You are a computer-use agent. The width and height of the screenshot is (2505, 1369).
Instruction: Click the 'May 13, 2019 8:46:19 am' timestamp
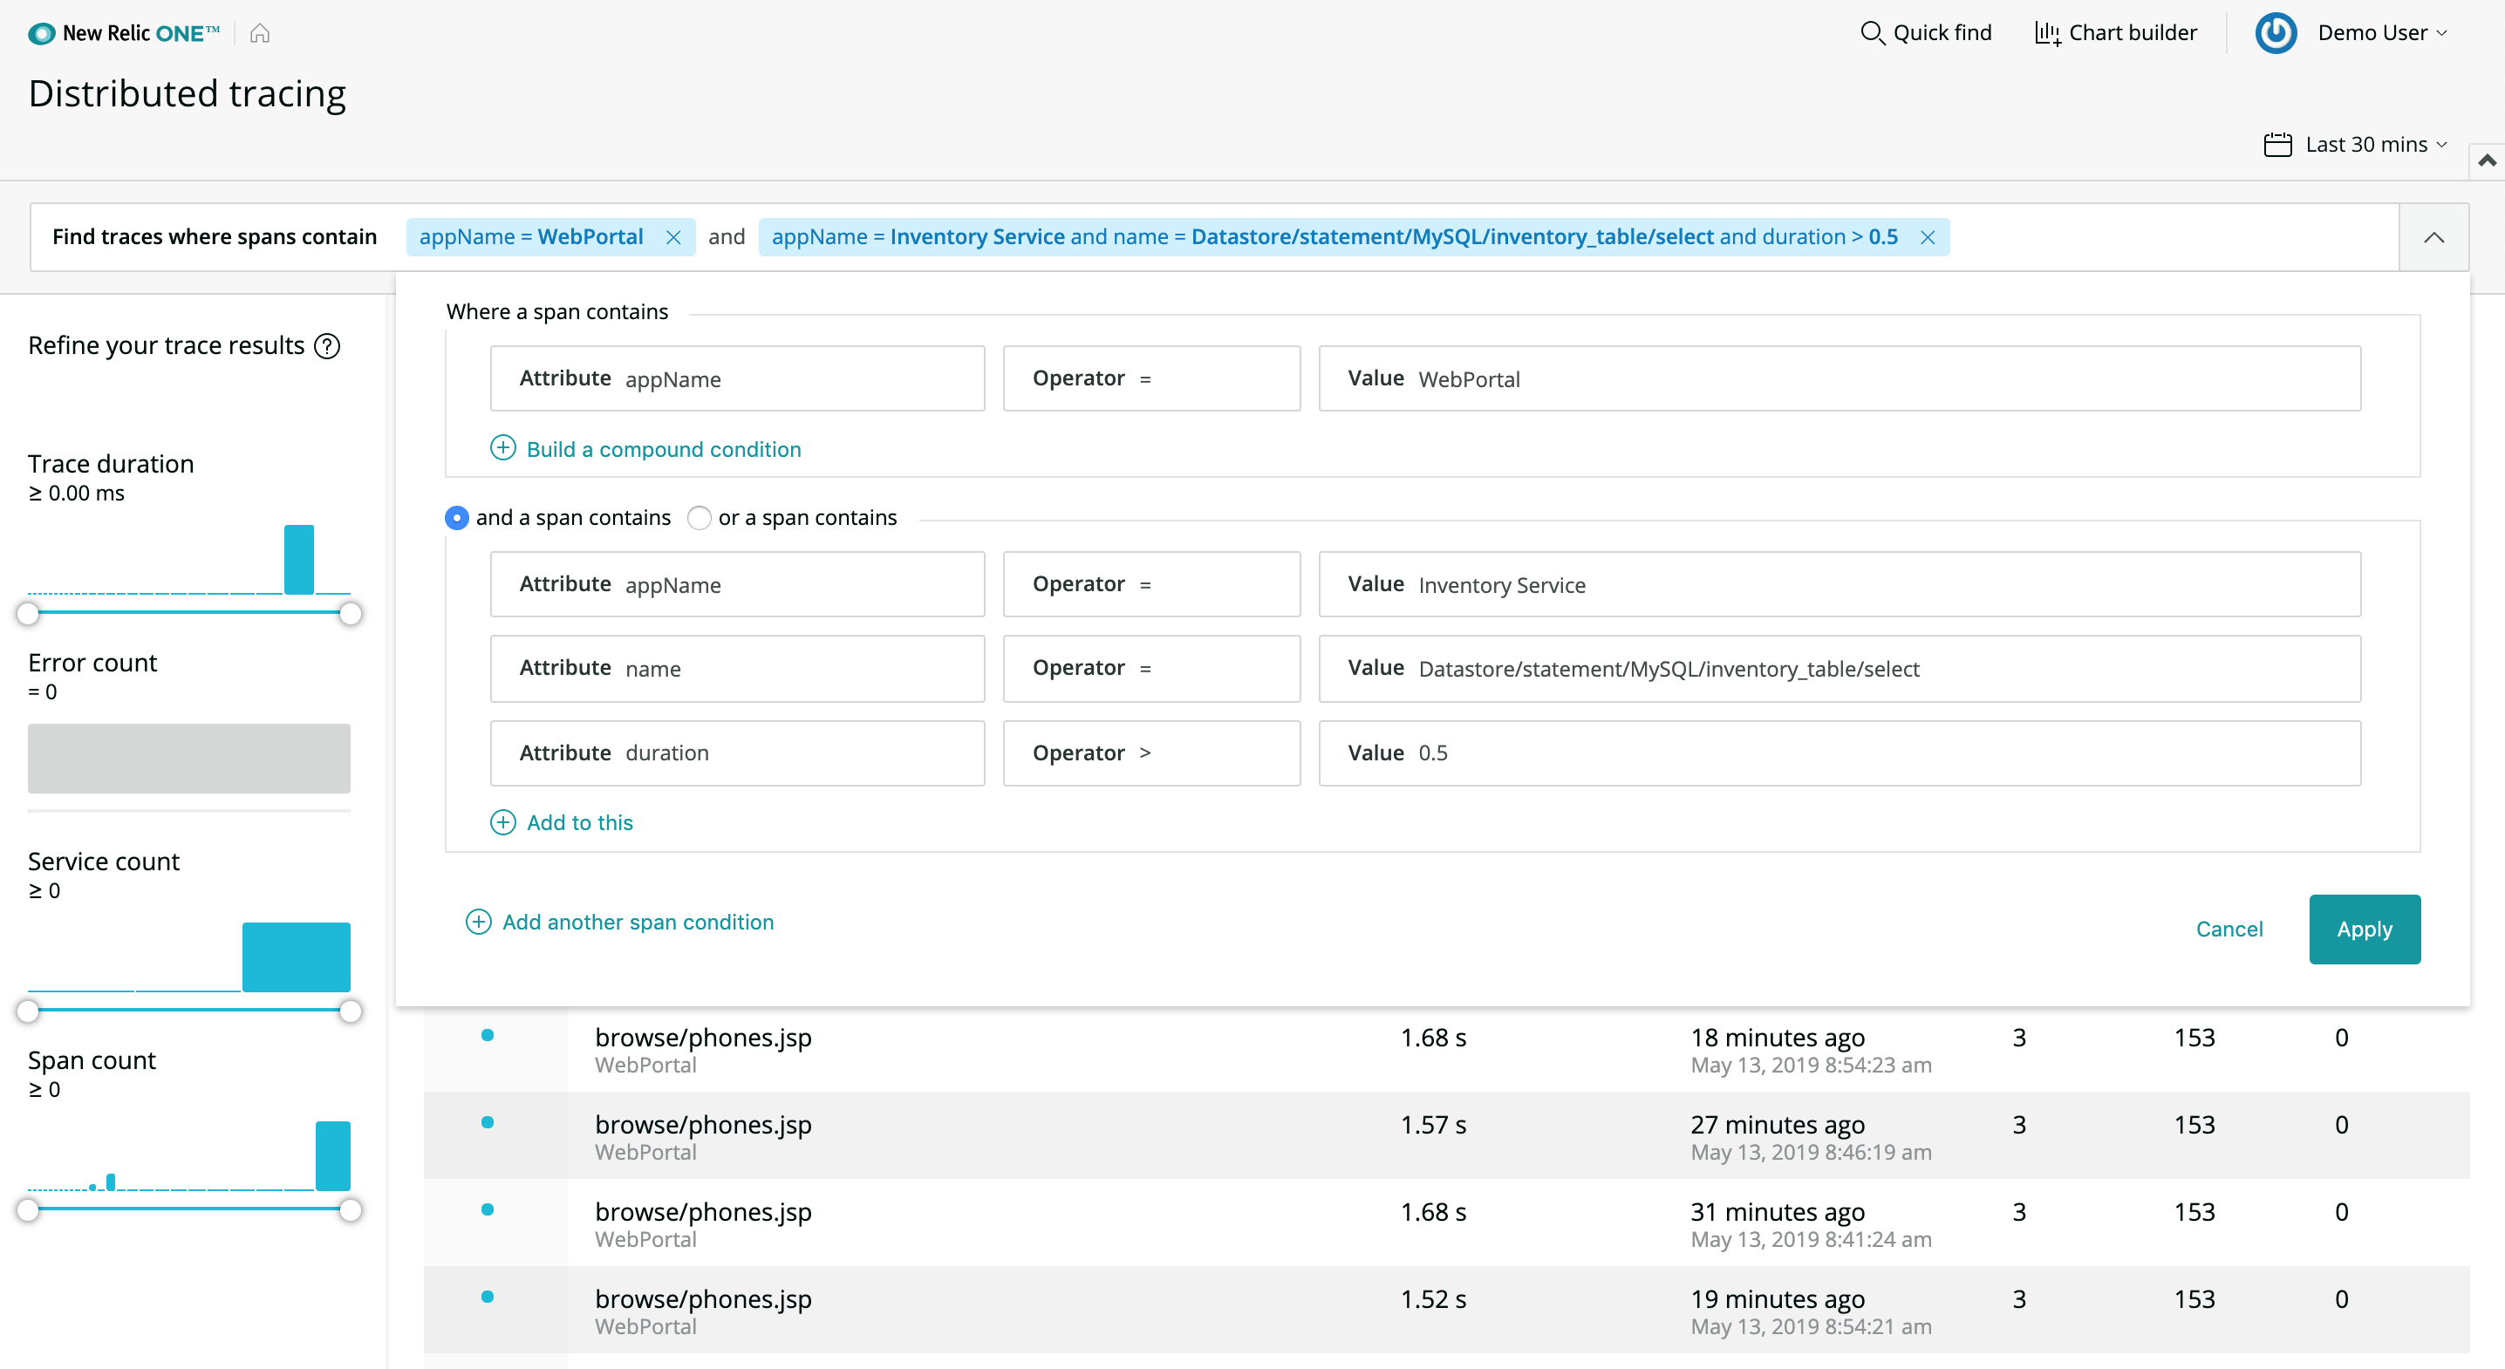pyautogui.click(x=1811, y=1152)
